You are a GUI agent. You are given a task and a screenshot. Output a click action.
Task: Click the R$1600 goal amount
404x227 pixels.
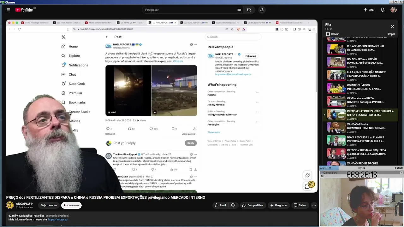(399, 168)
